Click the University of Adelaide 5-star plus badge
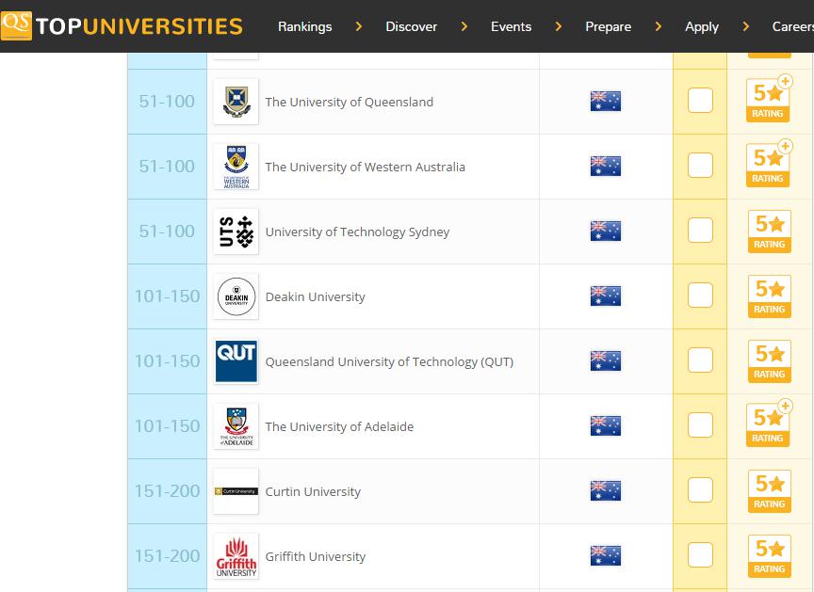Viewport: 814px width, 592px height. pyautogui.click(x=768, y=425)
